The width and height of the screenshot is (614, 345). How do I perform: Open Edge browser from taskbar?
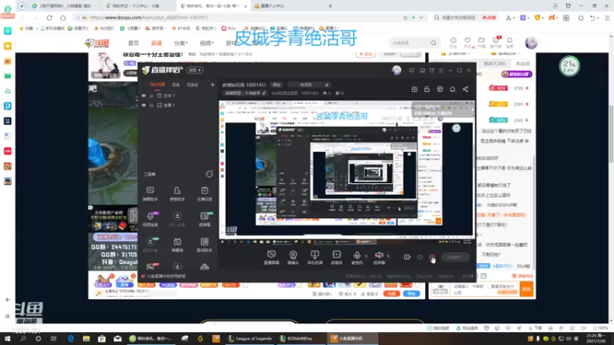(71, 338)
